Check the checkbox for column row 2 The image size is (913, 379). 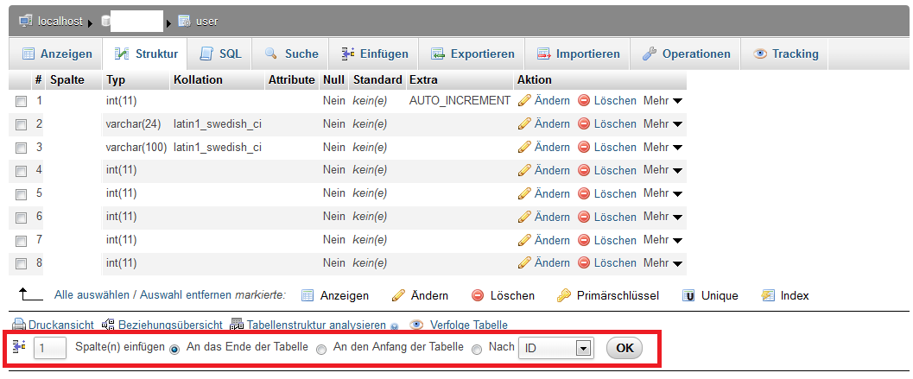tap(21, 125)
